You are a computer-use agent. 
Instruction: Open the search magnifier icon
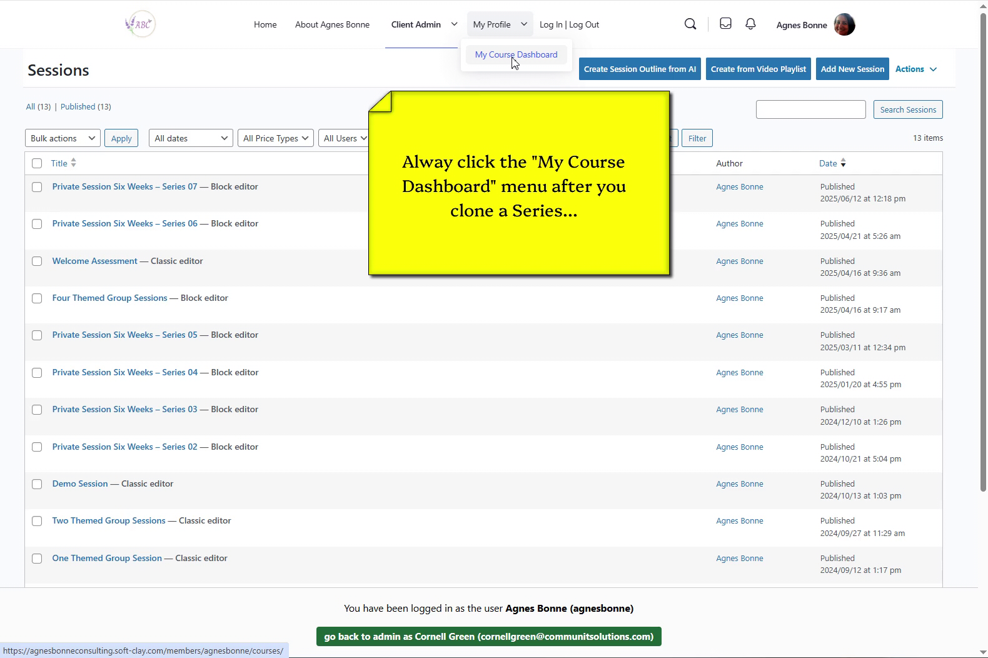coord(690,24)
